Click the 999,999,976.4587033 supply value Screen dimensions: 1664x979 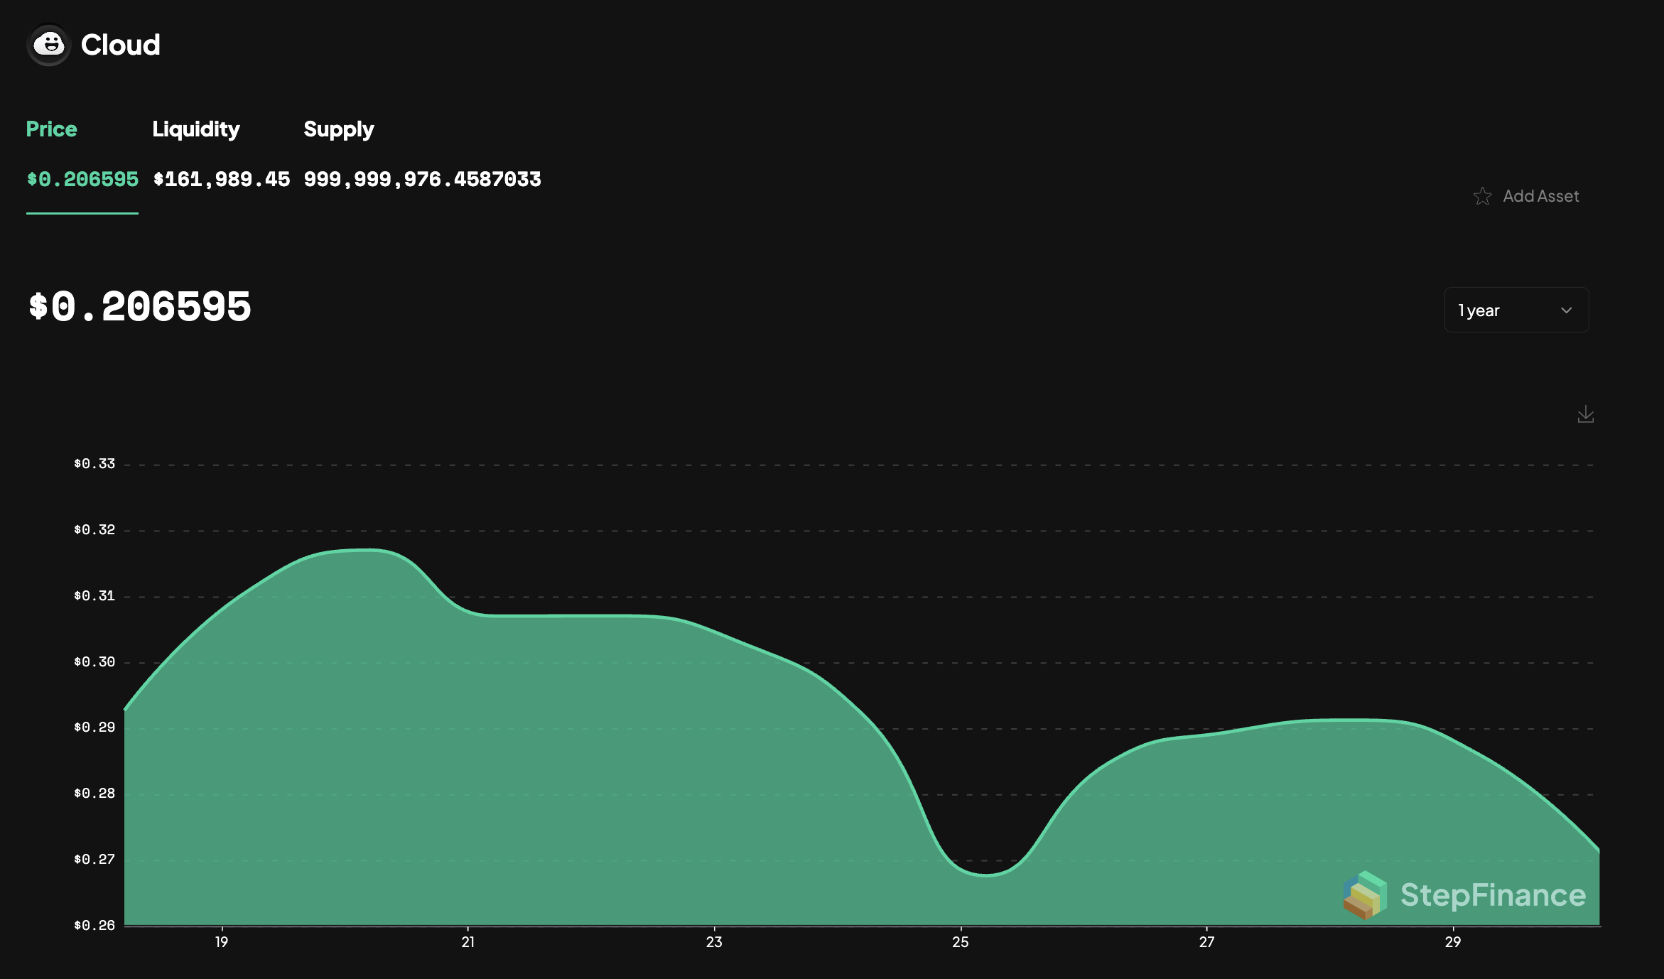(x=422, y=179)
